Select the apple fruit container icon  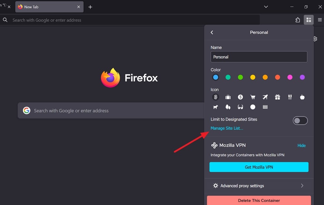pyautogui.click(x=302, y=97)
